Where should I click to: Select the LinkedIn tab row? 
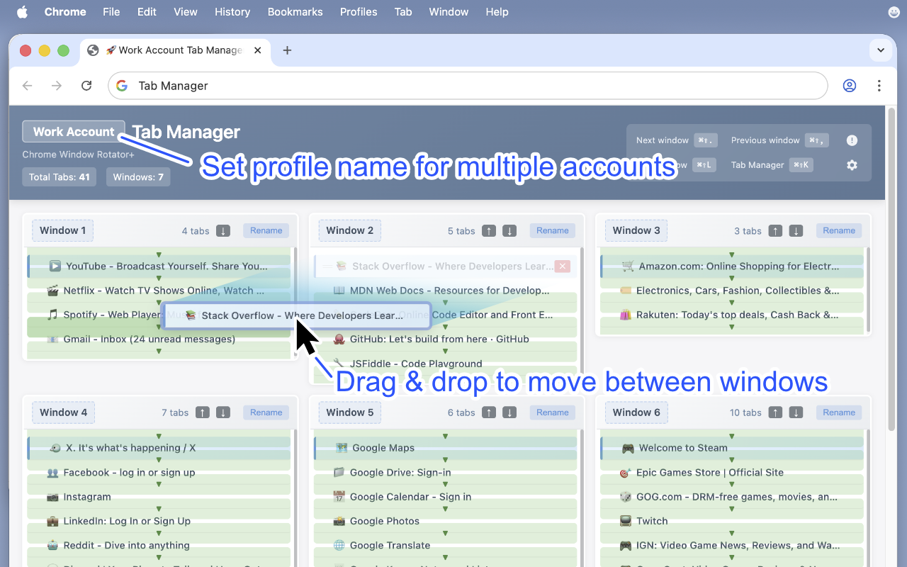click(159, 521)
